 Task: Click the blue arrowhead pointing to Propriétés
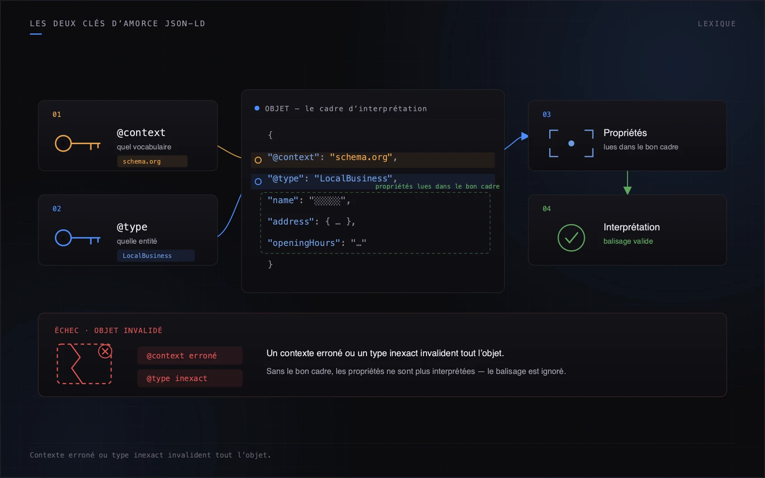[x=524, y=136]
